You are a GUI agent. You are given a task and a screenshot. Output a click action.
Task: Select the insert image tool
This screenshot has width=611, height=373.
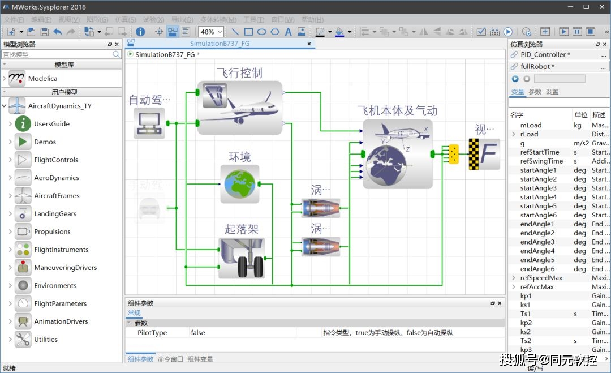(x=301, y=32)
